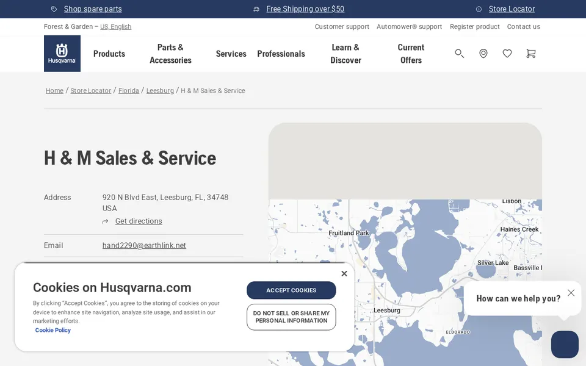Click the Husqvarna logo
The width and height of the screenshot is (586, 366).
coord(62,54)
